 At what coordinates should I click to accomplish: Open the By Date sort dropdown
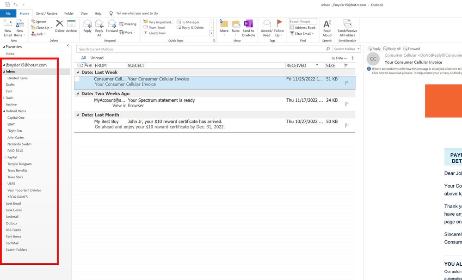339,58
